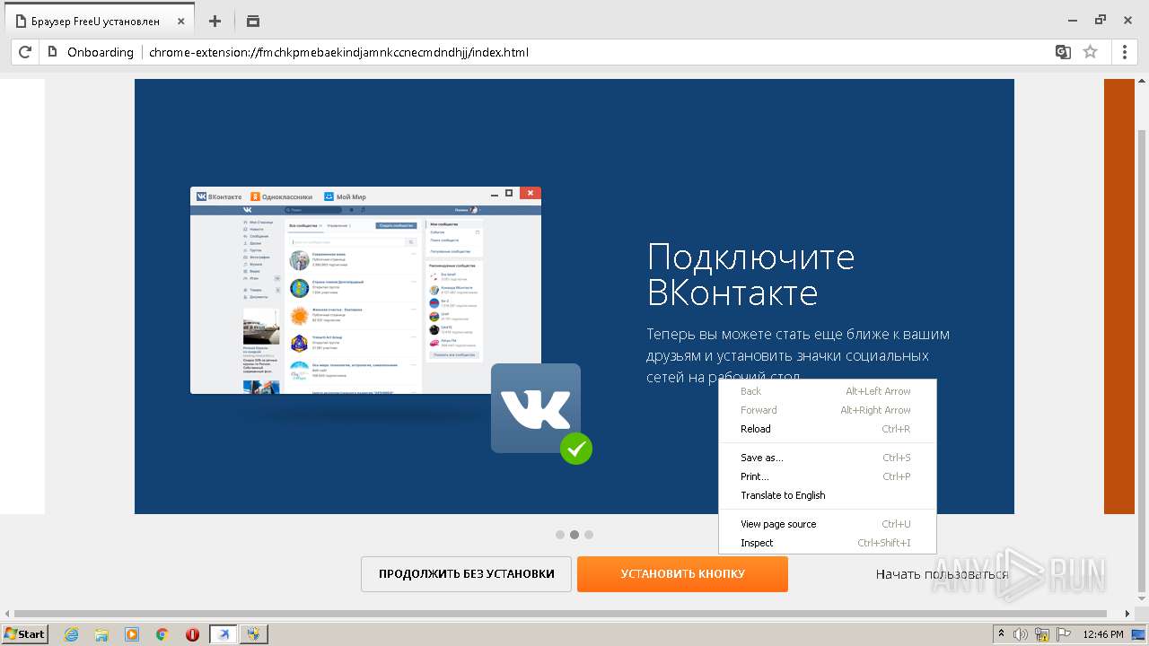
Task: Click the large VK logo tile
Action: click(536, 408)
